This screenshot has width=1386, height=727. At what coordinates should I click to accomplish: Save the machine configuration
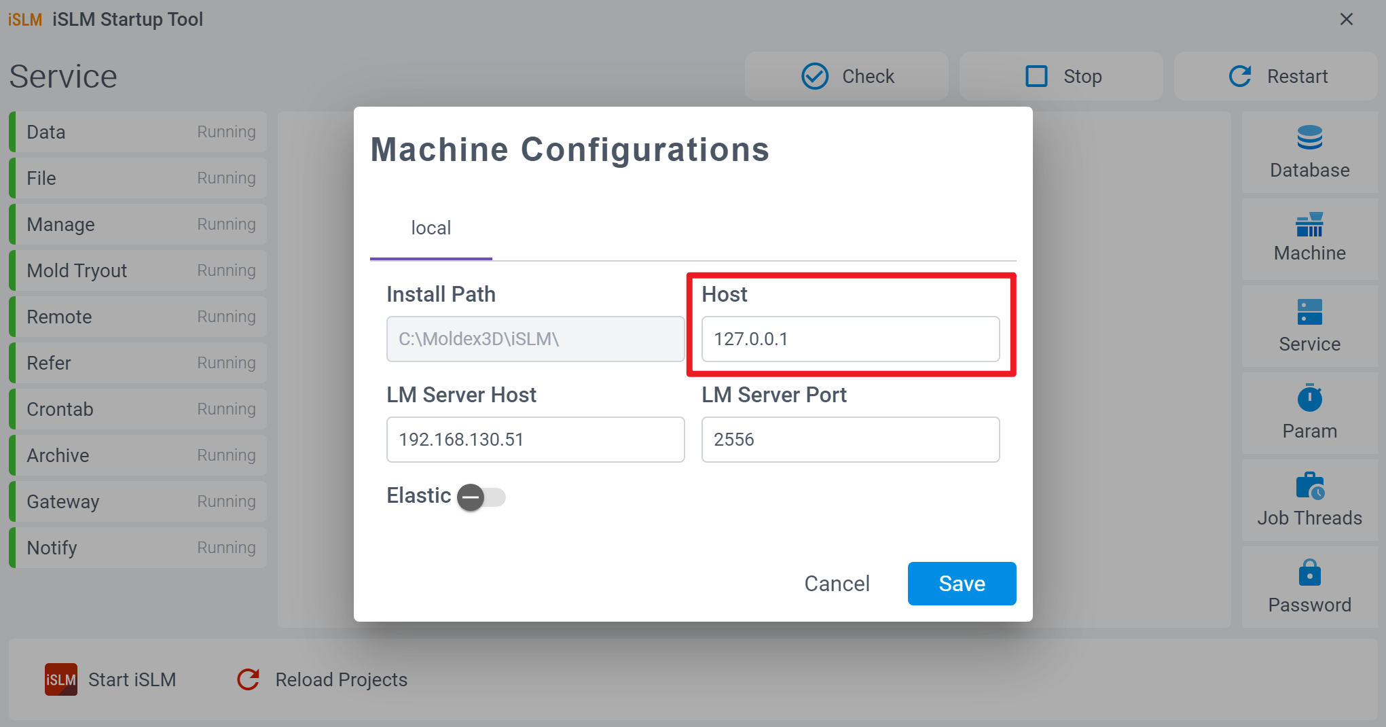pos(962,584)
